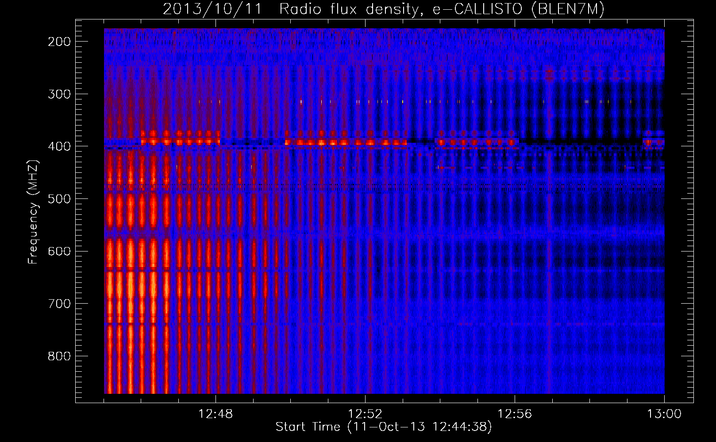Click the 12:56 time tick label
716x442 pixels.
515,414
